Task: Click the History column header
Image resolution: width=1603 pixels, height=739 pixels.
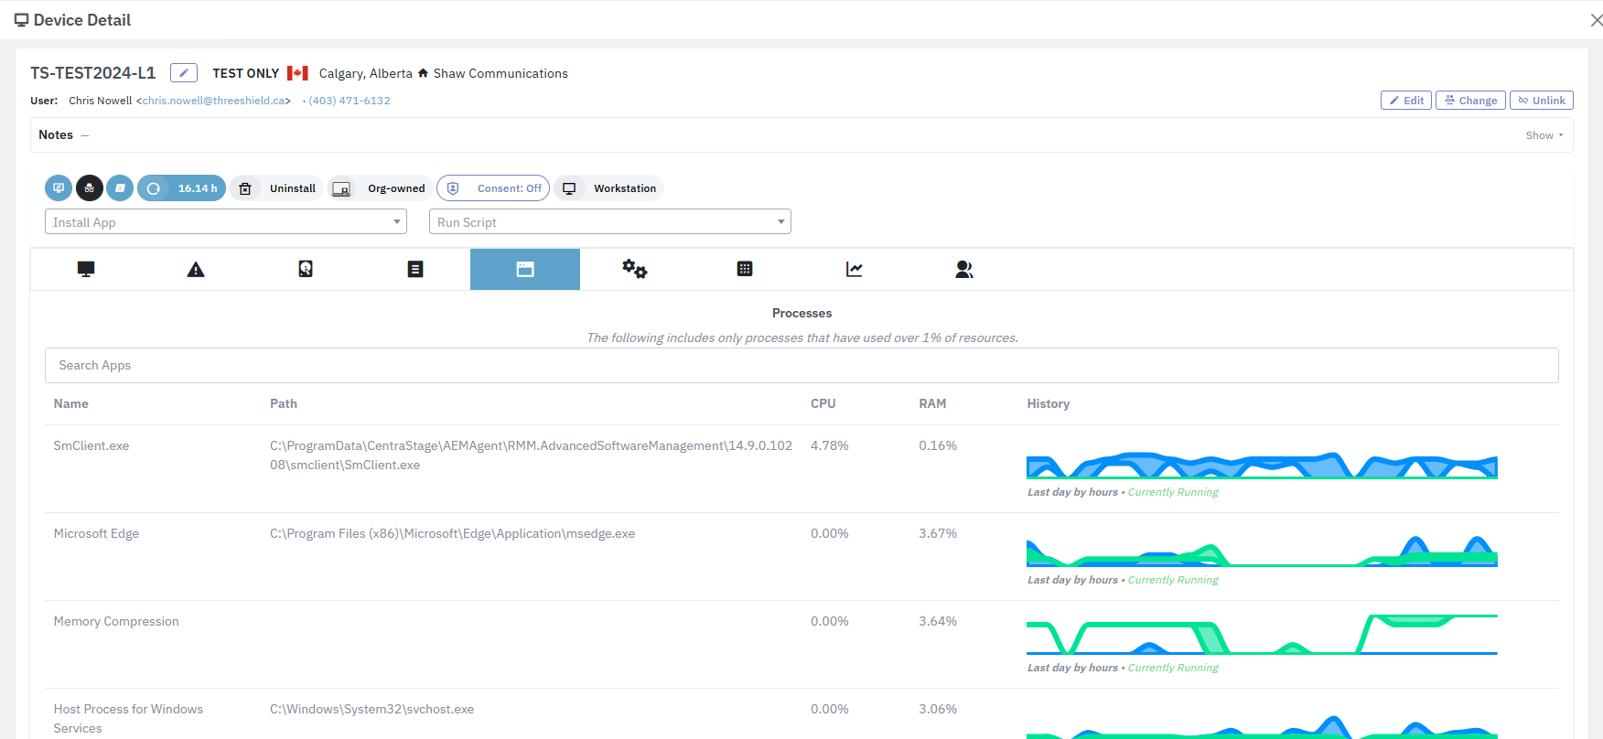Action: tap(1049, 403)
